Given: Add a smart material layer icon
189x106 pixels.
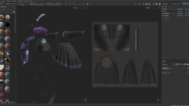Looking at the screenshot, I should [185, 64].
